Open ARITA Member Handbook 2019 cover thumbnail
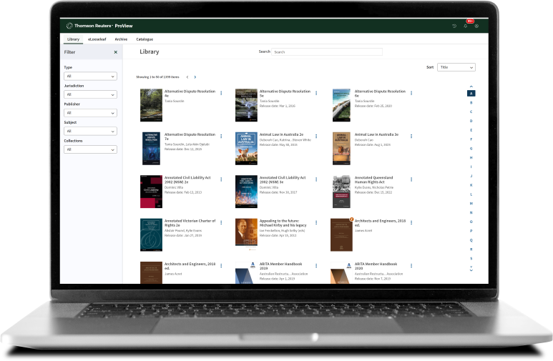Viewport: 553px width, 361px height. (x=246, y=272)
